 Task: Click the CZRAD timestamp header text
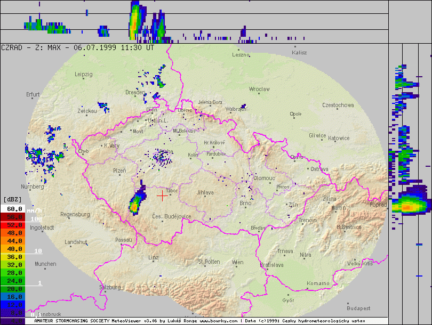[x=78, y=47]
